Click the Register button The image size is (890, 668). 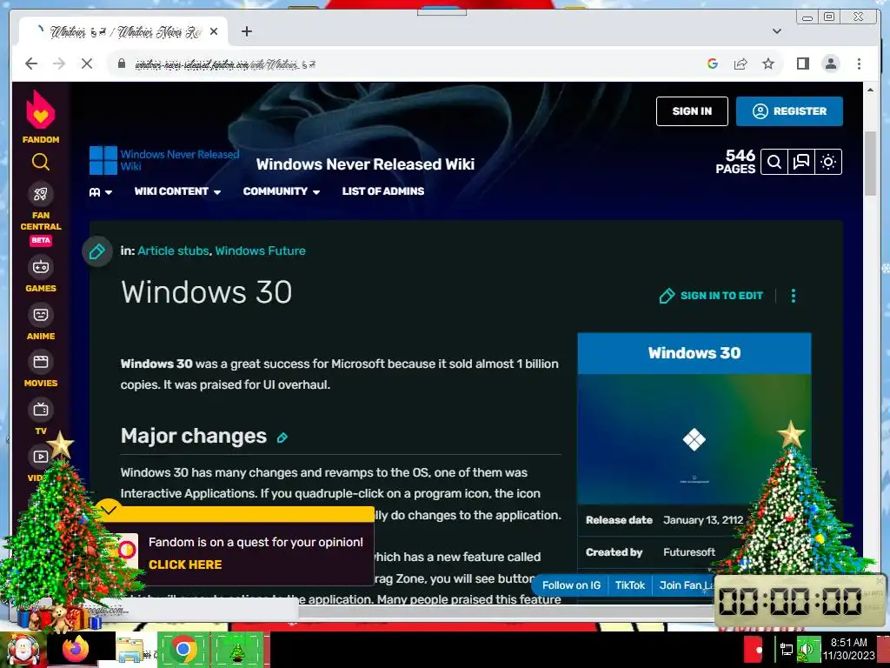point(789,111)
